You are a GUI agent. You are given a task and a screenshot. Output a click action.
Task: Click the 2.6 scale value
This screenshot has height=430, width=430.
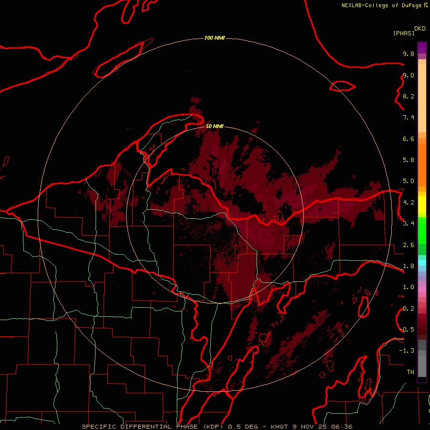[x=408, y=245]
